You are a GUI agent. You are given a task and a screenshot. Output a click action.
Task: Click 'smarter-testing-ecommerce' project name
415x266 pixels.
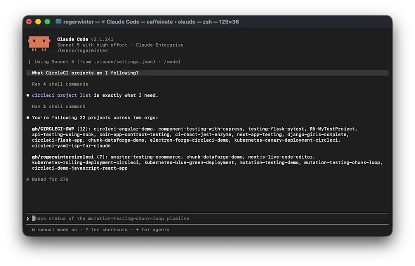click(x=146, y=157)
